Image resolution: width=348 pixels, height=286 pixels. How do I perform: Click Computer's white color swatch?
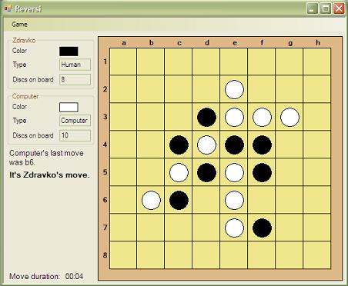click(x=69, y=107)
